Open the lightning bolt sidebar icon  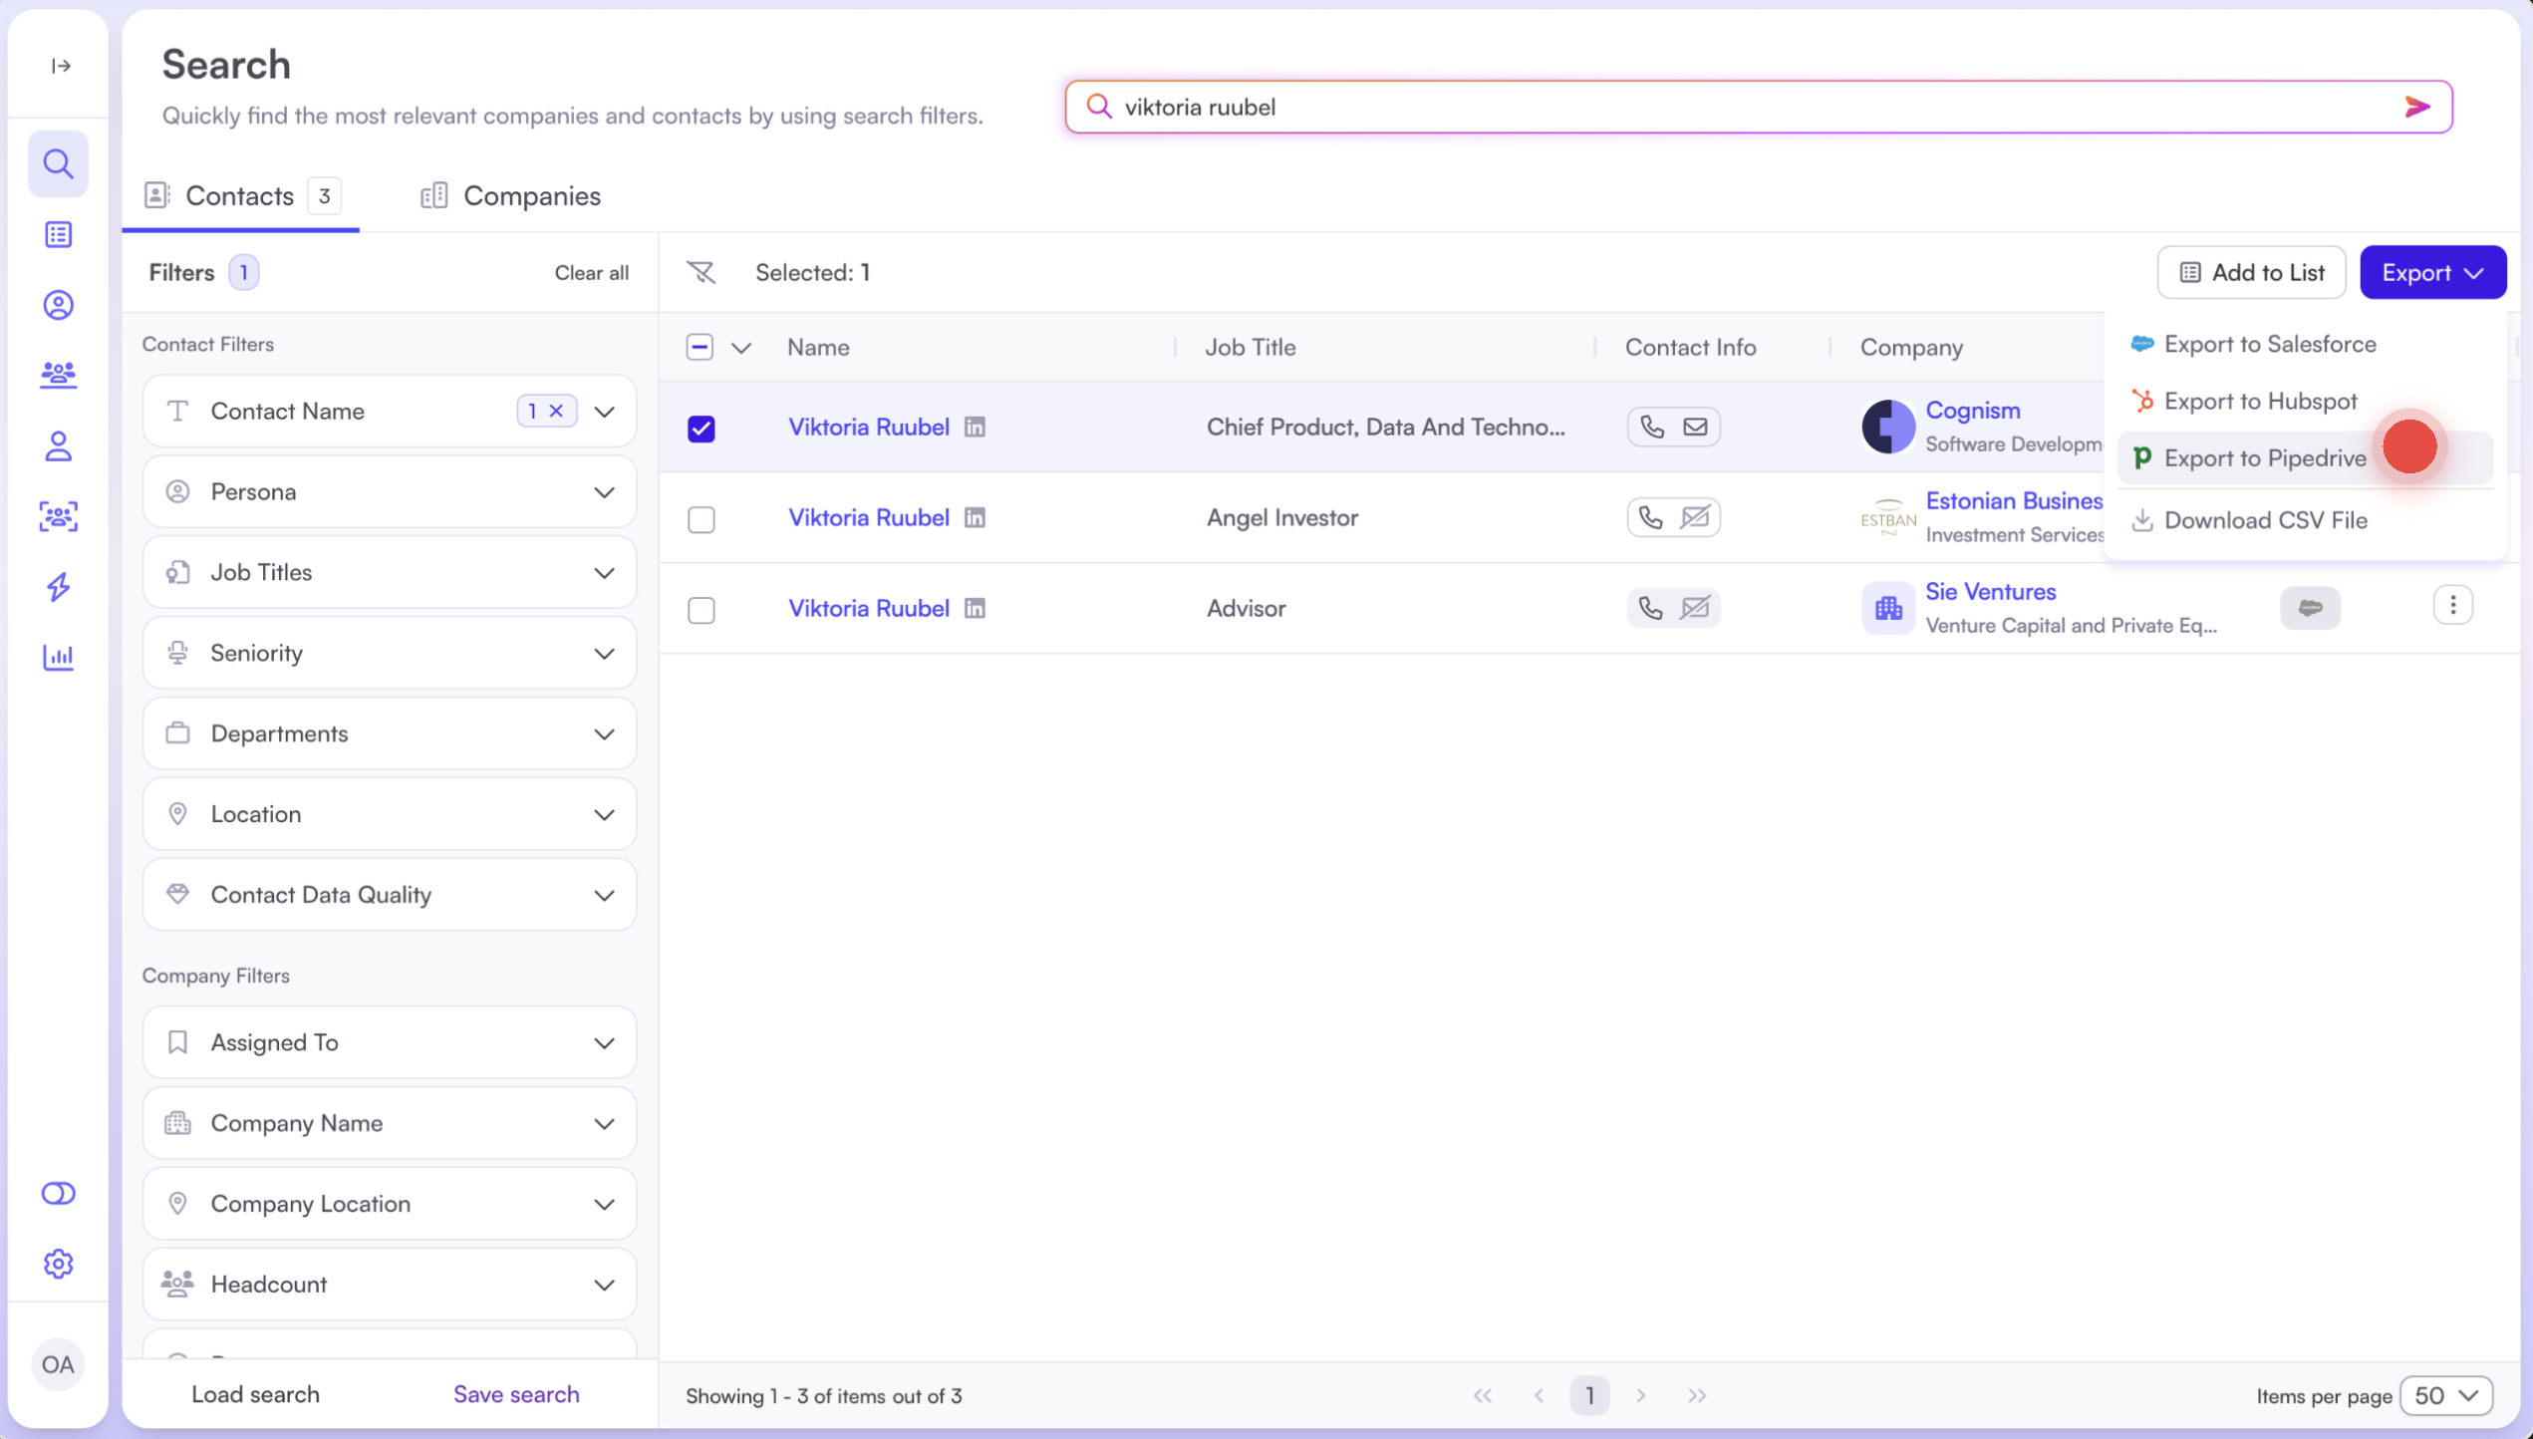[x=59, y=587]
